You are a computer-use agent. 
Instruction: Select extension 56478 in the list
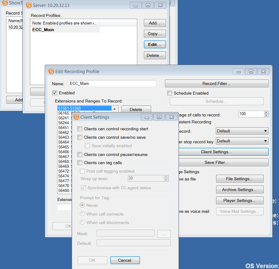tap(65, 186)
